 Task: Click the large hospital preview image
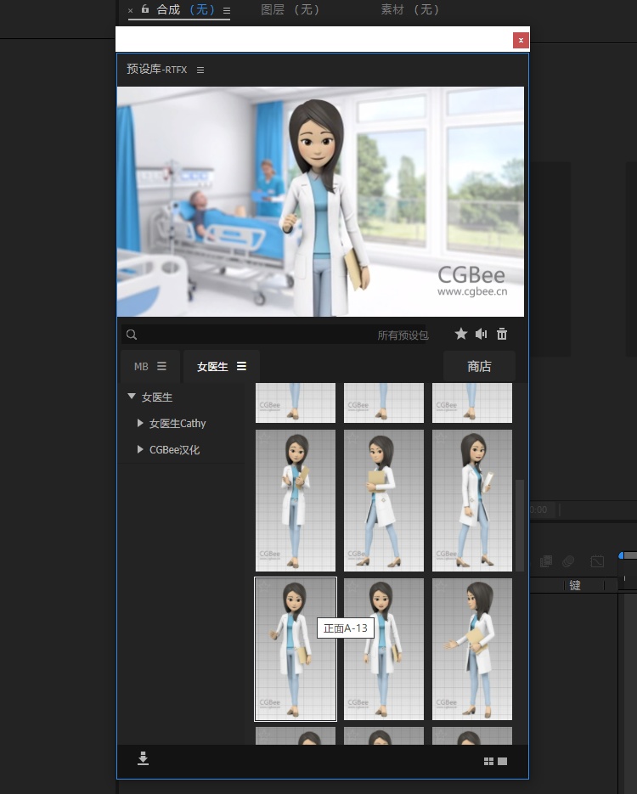click(x=320, y=201)
